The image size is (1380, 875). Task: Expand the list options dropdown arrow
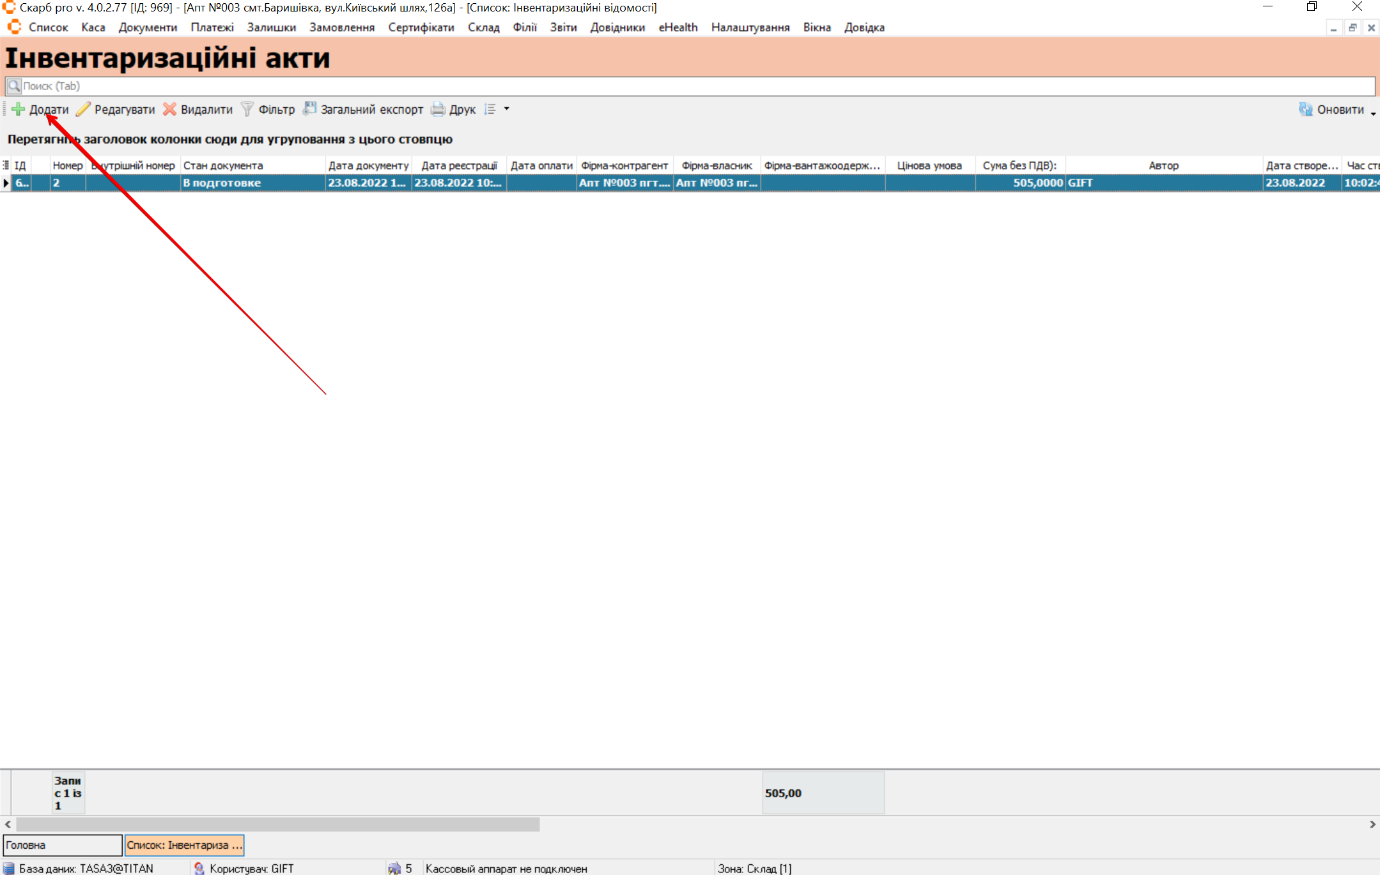507,109
